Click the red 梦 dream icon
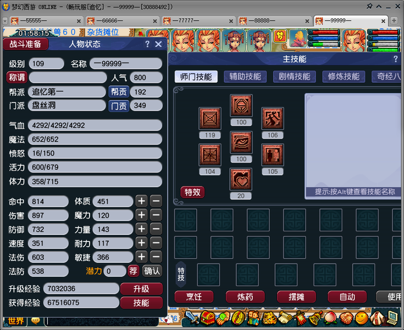The image size is (404, 330). click(x=280, y=36)
